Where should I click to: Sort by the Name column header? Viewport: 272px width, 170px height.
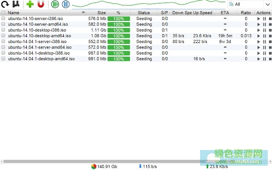tap(46, 13)
